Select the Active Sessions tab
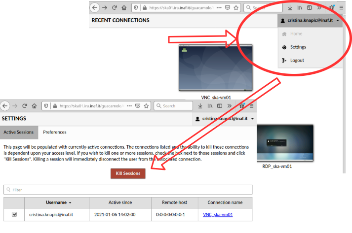The height and width of the screenshot is (233, 352). 18,132
